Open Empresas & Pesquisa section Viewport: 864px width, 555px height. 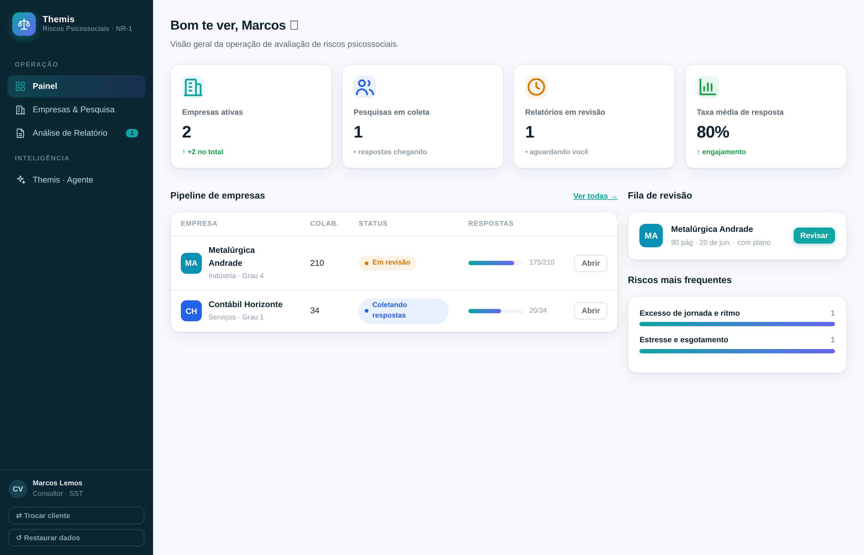coord(77,109)
